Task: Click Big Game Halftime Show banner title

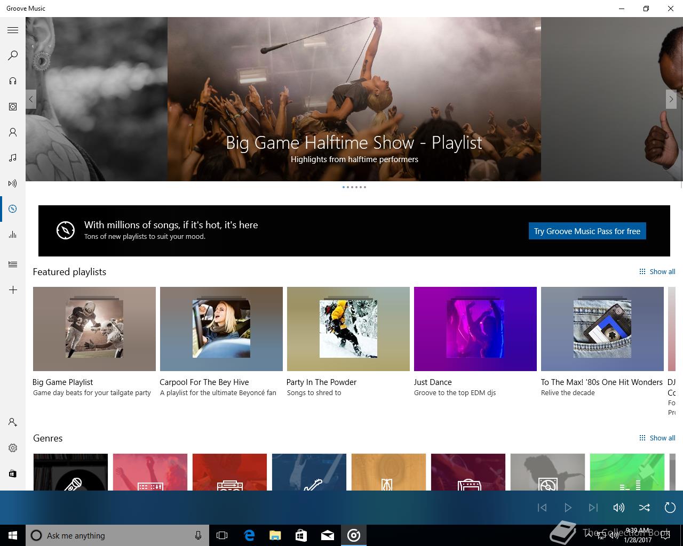Action: coord(354,142)
